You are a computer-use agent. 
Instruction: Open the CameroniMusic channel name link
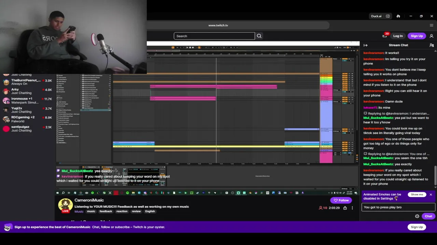89,200
